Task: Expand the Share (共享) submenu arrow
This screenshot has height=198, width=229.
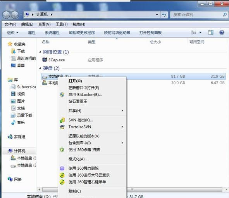Action: tap(122, 111)
